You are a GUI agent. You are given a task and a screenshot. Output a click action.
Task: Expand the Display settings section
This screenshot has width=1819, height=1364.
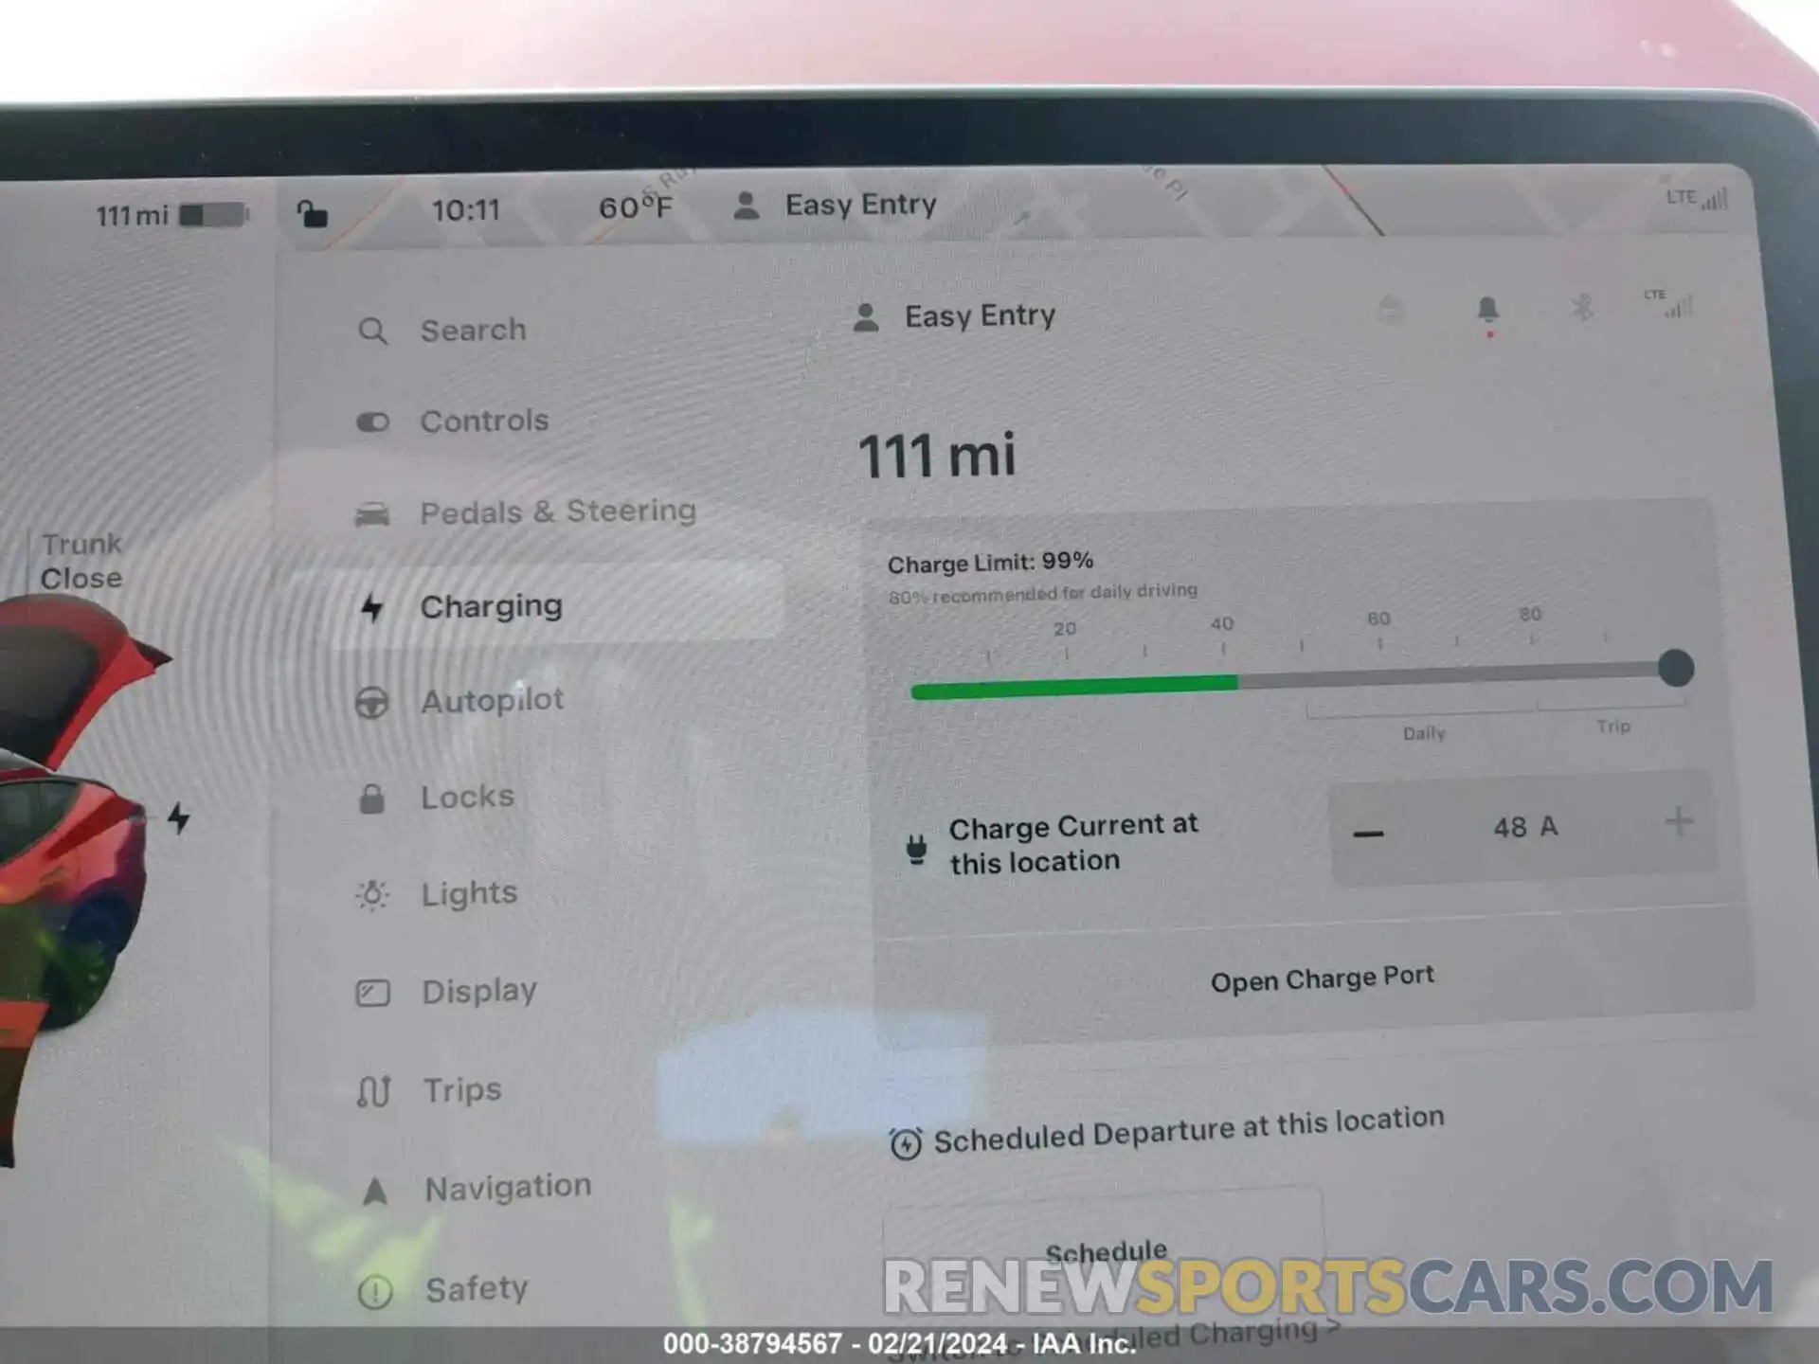coord(481,992)
